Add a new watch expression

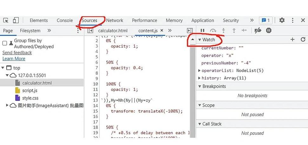coord(292,40)
